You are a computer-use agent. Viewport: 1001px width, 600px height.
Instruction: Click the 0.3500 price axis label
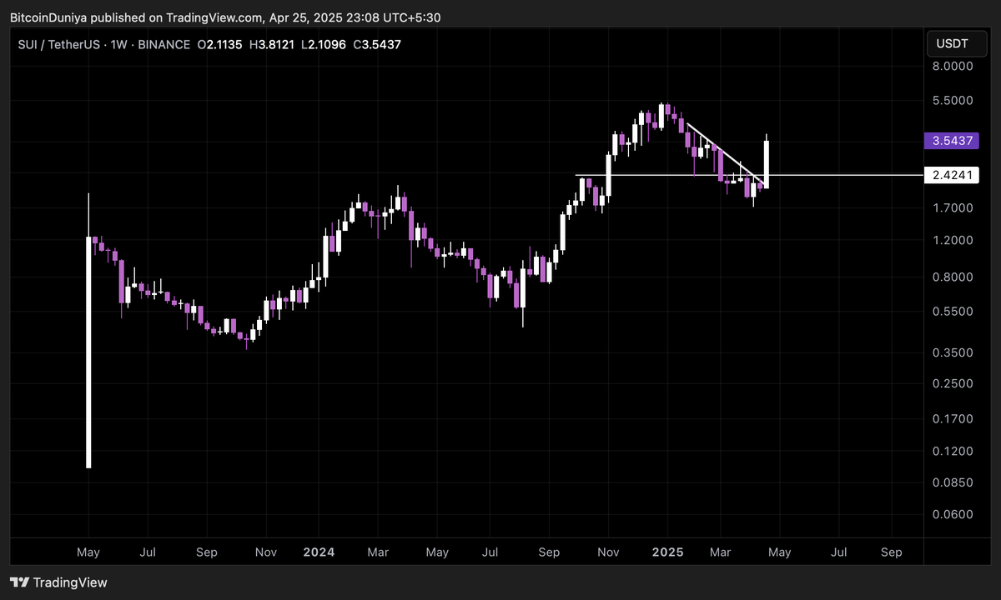(952, 352)
